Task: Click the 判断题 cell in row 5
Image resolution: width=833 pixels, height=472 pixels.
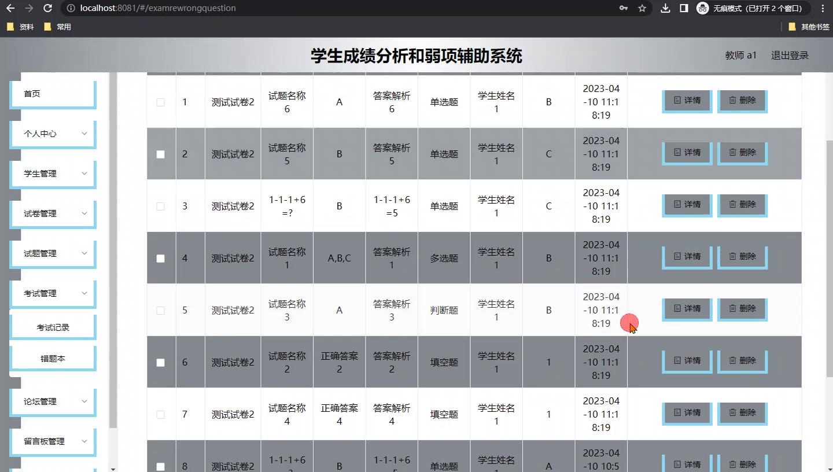Action: coord(444,311)
